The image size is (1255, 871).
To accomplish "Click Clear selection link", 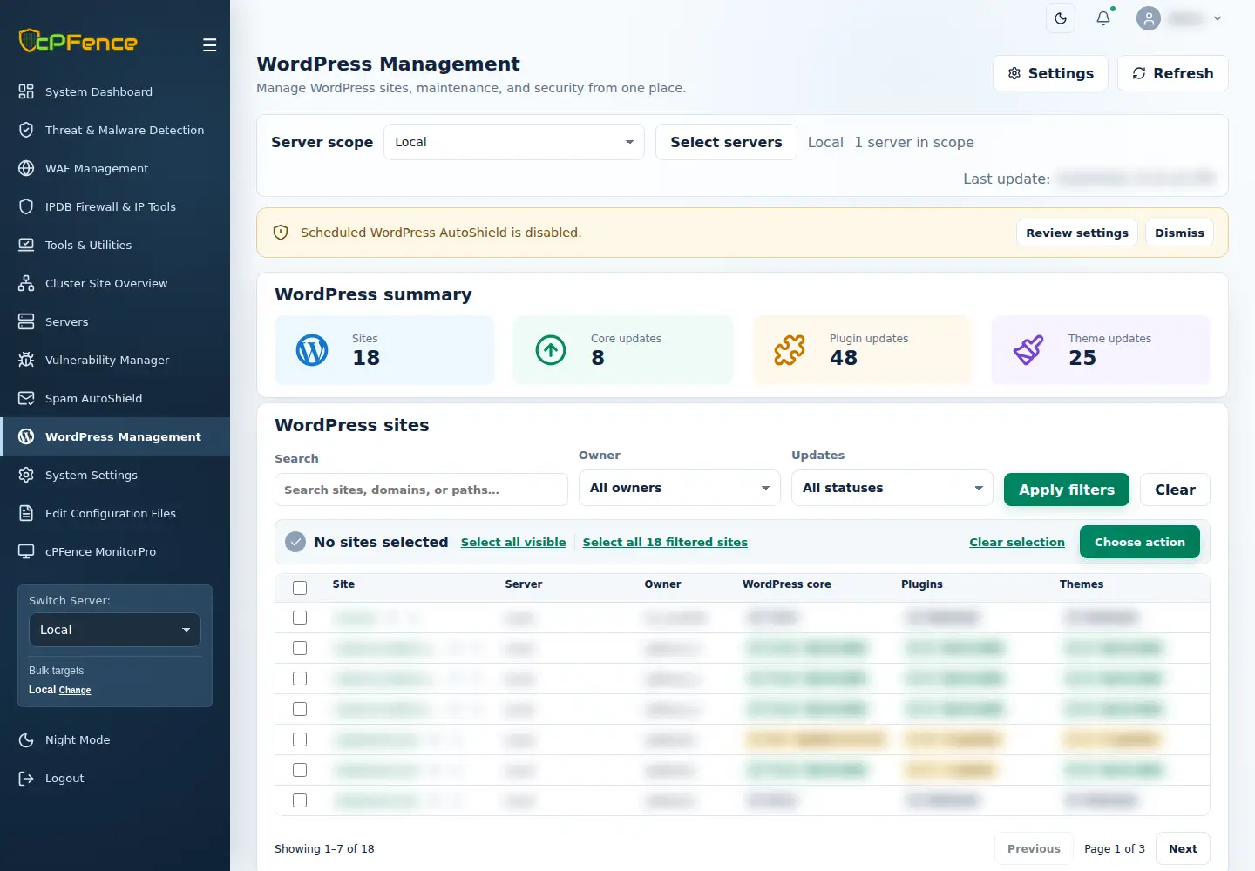I will (1017, 542).
